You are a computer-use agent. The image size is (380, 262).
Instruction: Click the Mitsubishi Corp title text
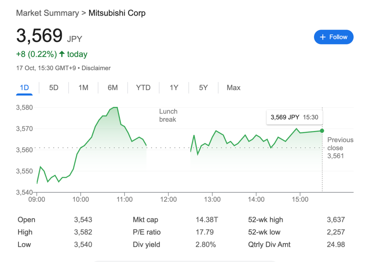(x=117, y=13)
